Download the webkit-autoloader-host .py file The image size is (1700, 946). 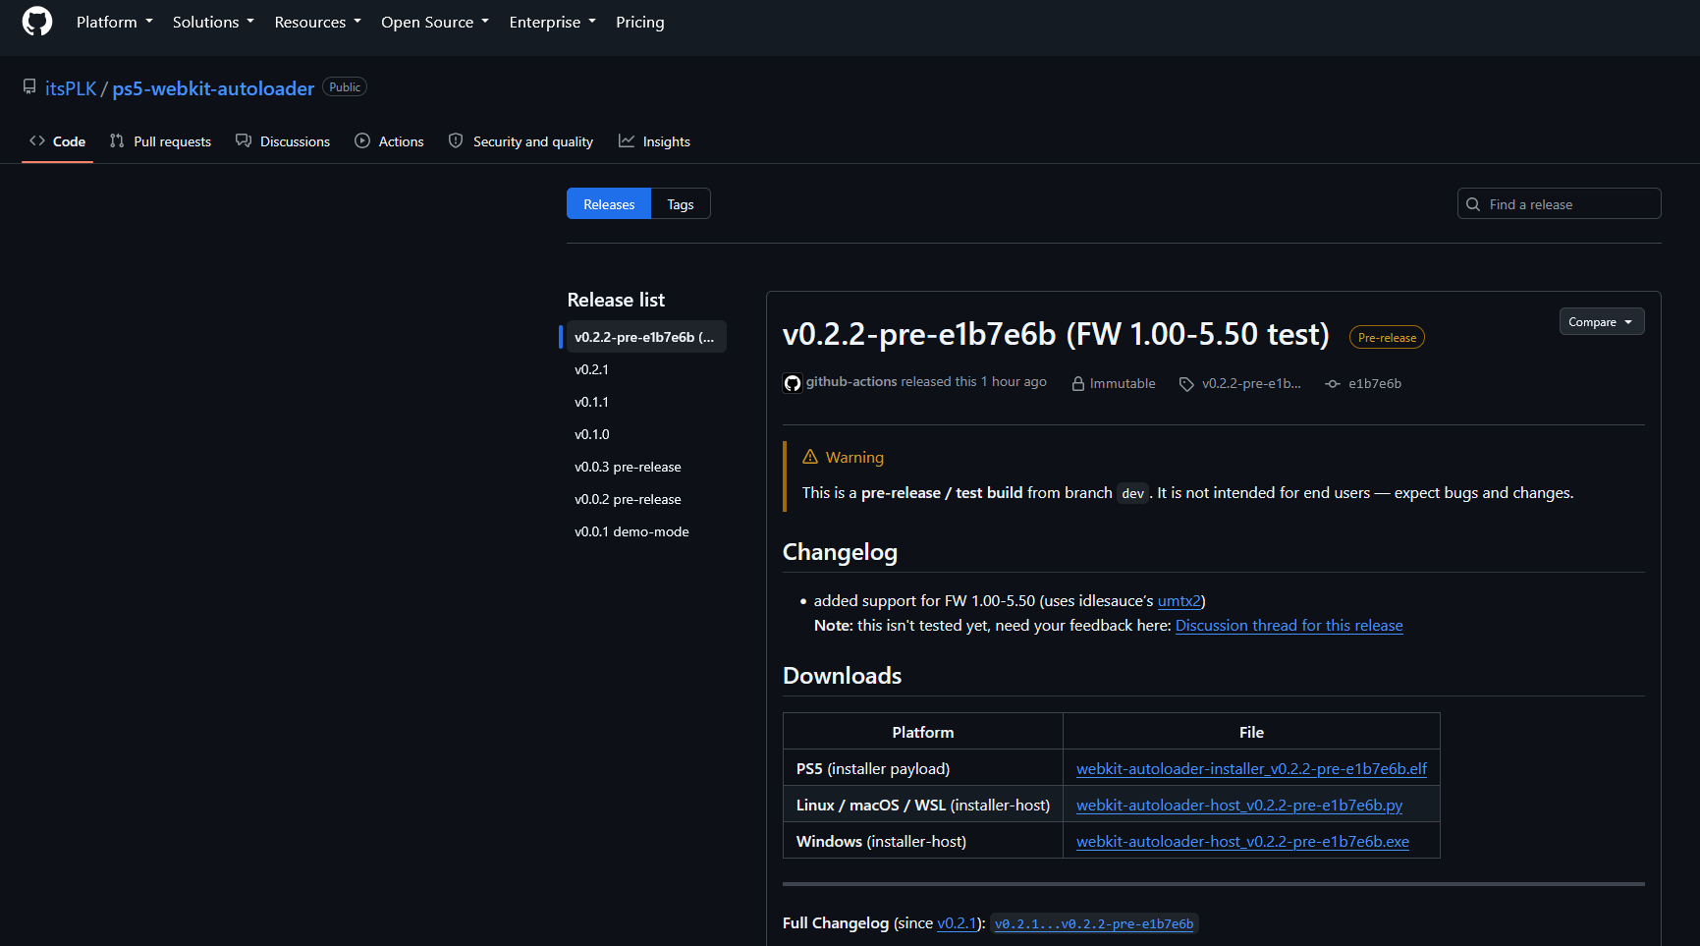tap(1239, 806)
